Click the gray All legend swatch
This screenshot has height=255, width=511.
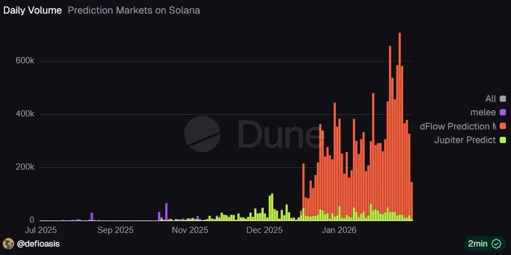click(x=503, y=98)
